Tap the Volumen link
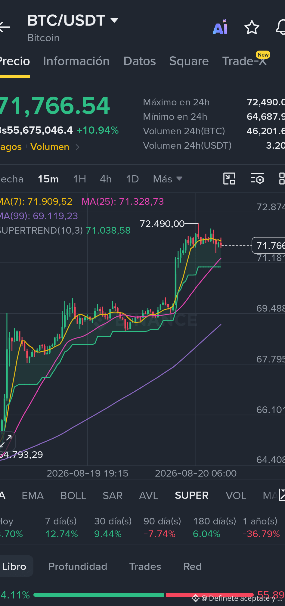Viewport: 285px width, 606px height. [50, 147]
